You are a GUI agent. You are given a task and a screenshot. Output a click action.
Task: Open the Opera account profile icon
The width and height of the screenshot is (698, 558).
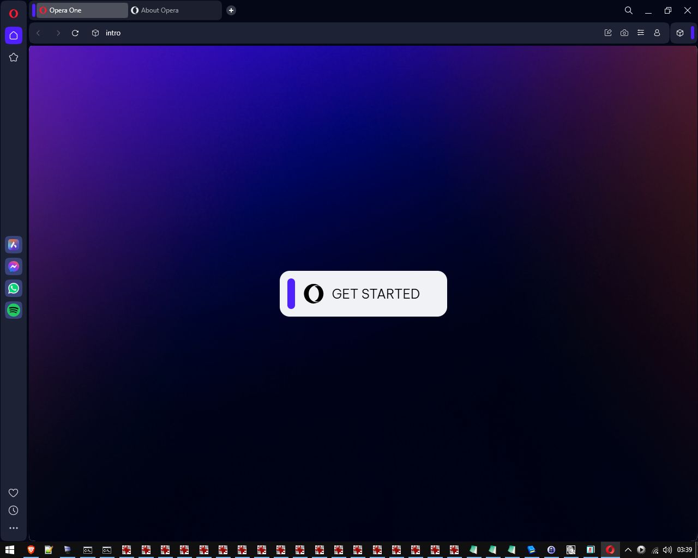657,33
